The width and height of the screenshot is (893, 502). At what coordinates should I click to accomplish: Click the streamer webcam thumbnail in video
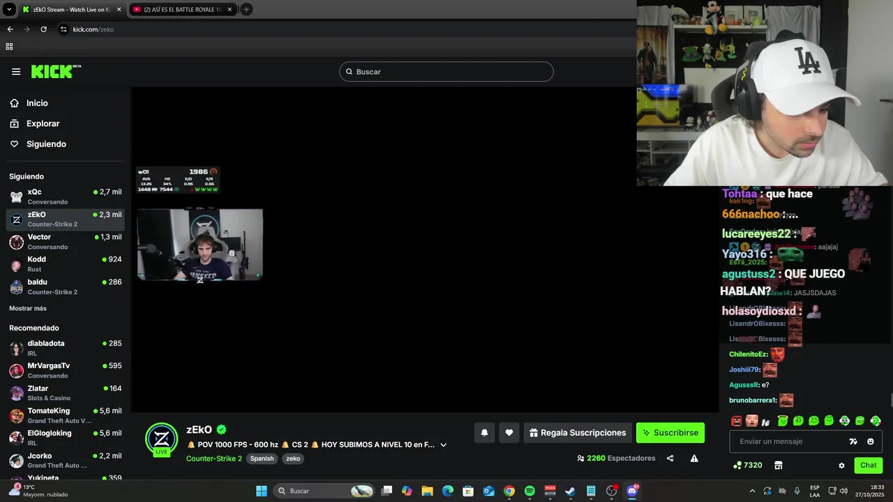[200, 244]
